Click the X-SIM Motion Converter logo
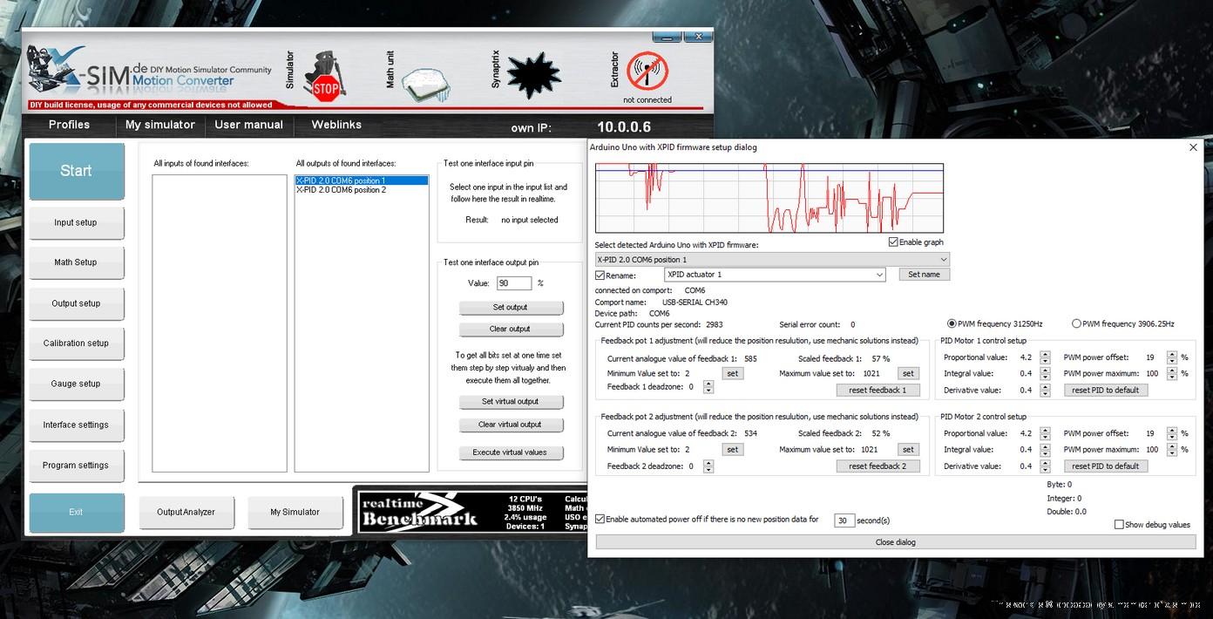This screenshot has width=1213, height=619. (131, 73)
